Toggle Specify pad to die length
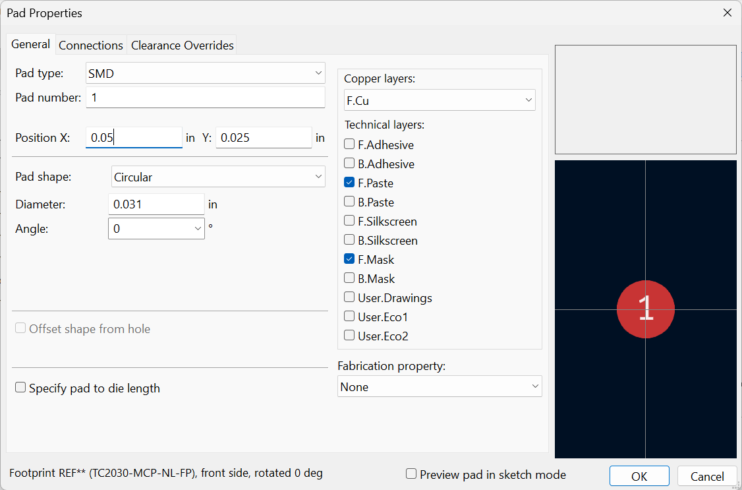 point(20,388)
